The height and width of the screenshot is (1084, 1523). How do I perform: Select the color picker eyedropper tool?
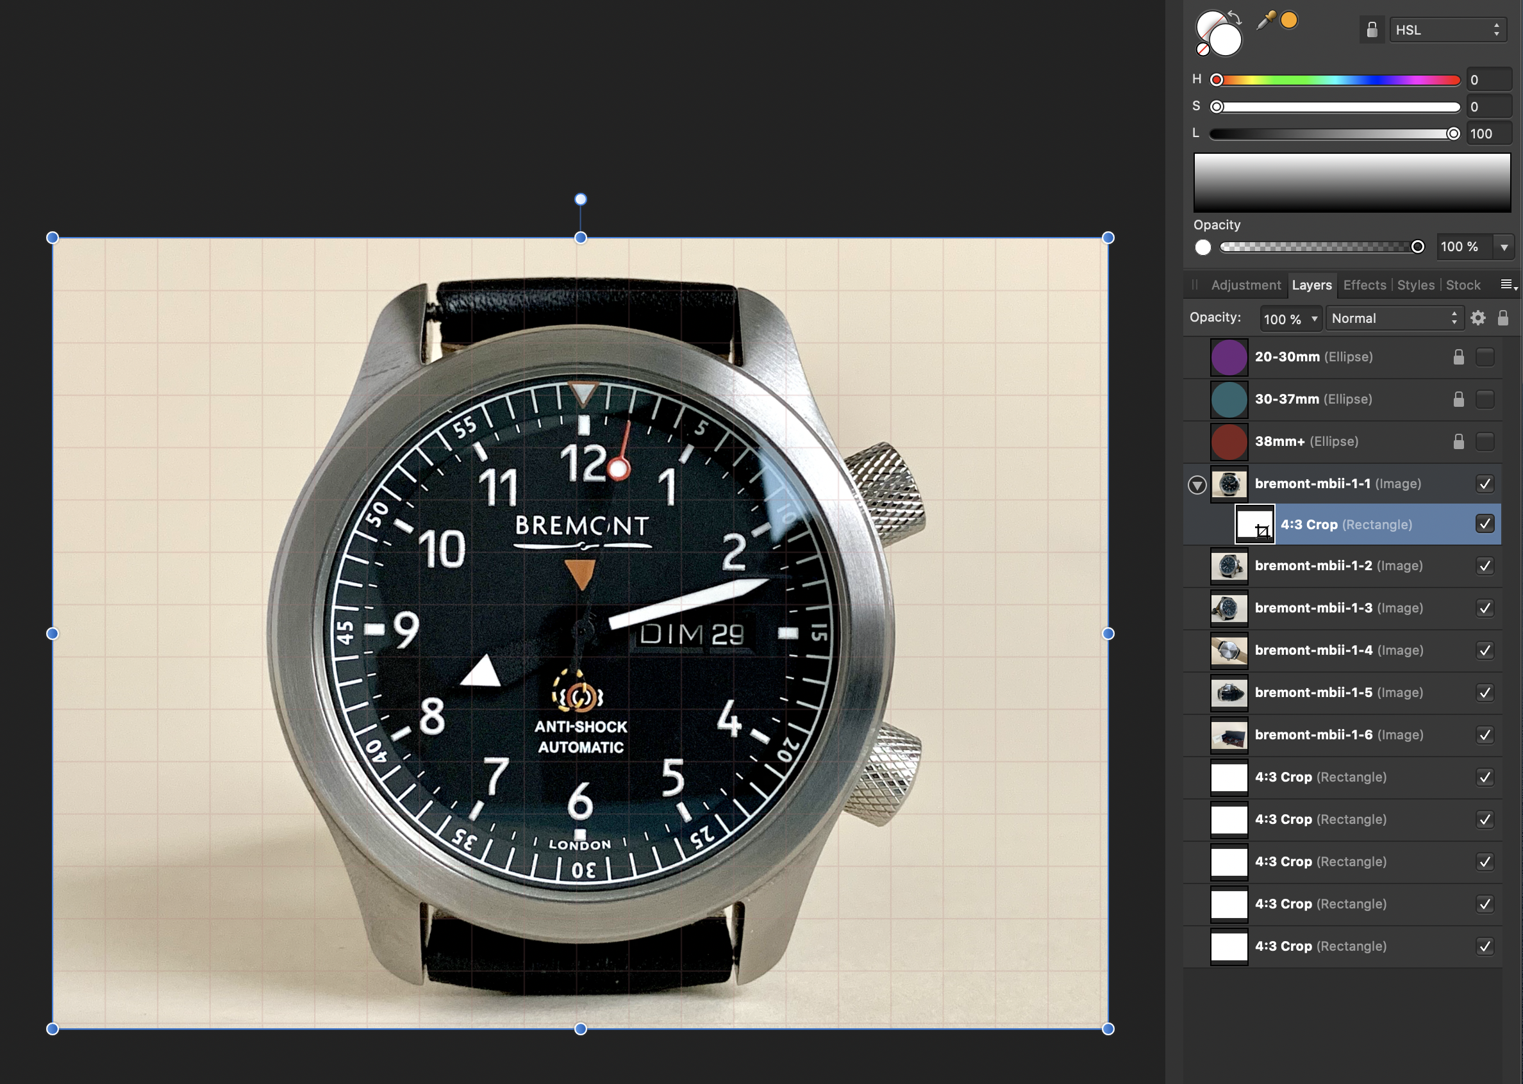pos(1265,21)
